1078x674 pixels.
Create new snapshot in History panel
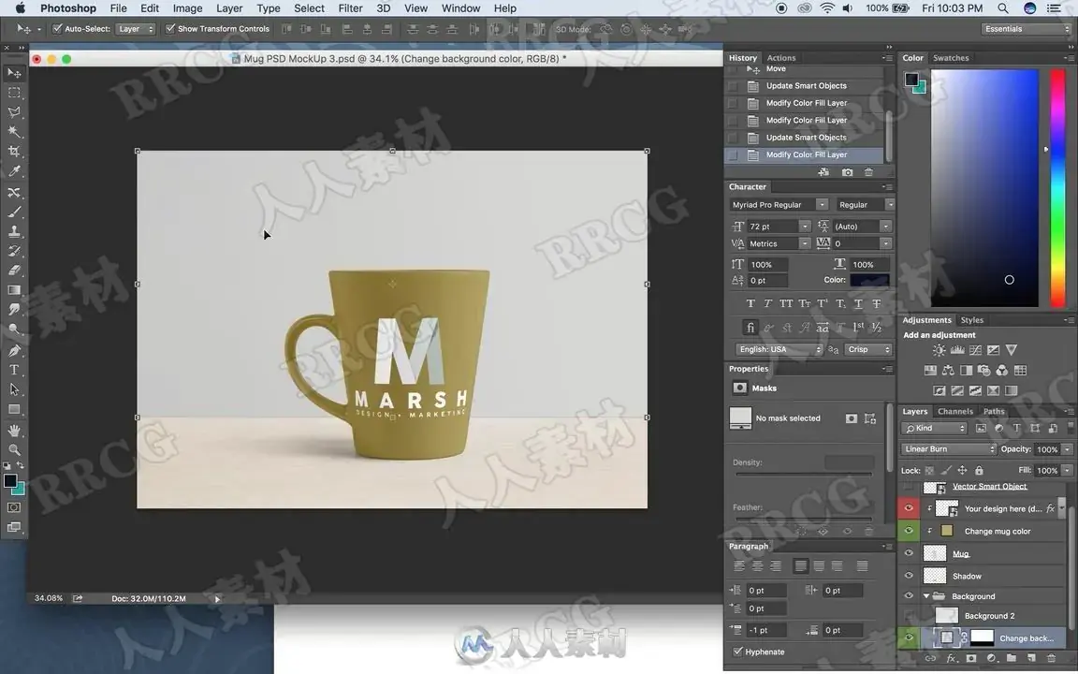pos(847,172)
